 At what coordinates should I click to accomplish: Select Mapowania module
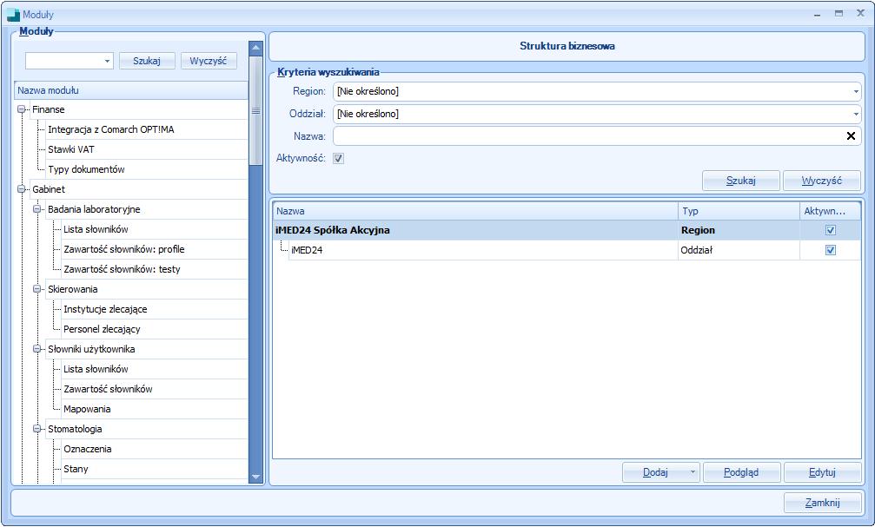pos(87,409)
